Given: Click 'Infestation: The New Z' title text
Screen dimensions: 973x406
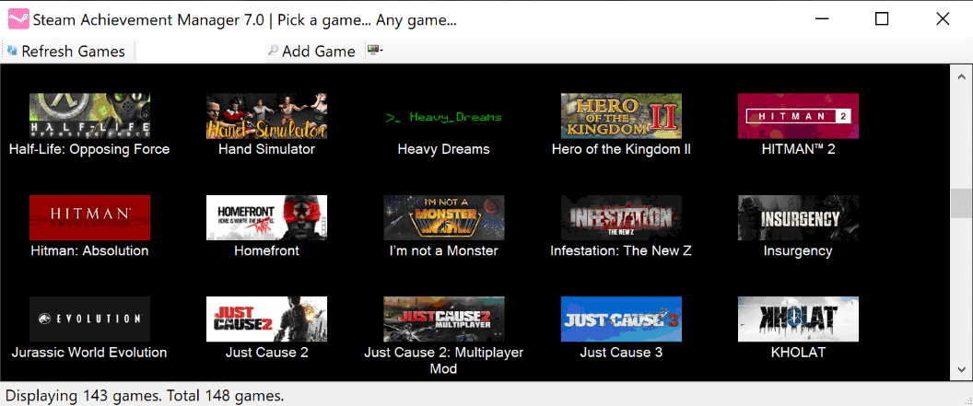Looking at the screenshot, I should (621, 251).
